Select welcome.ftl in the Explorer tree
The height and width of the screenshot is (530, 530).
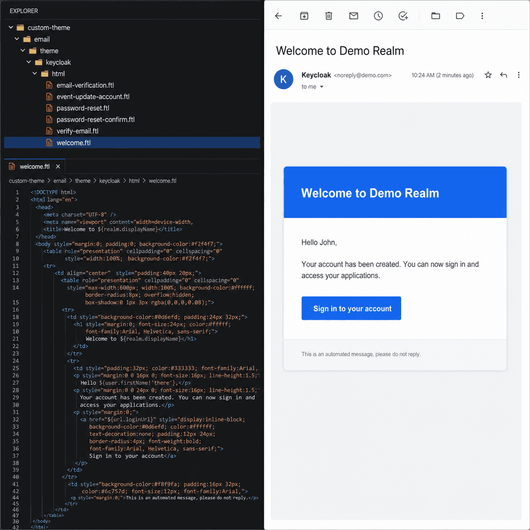coord(132,143)
